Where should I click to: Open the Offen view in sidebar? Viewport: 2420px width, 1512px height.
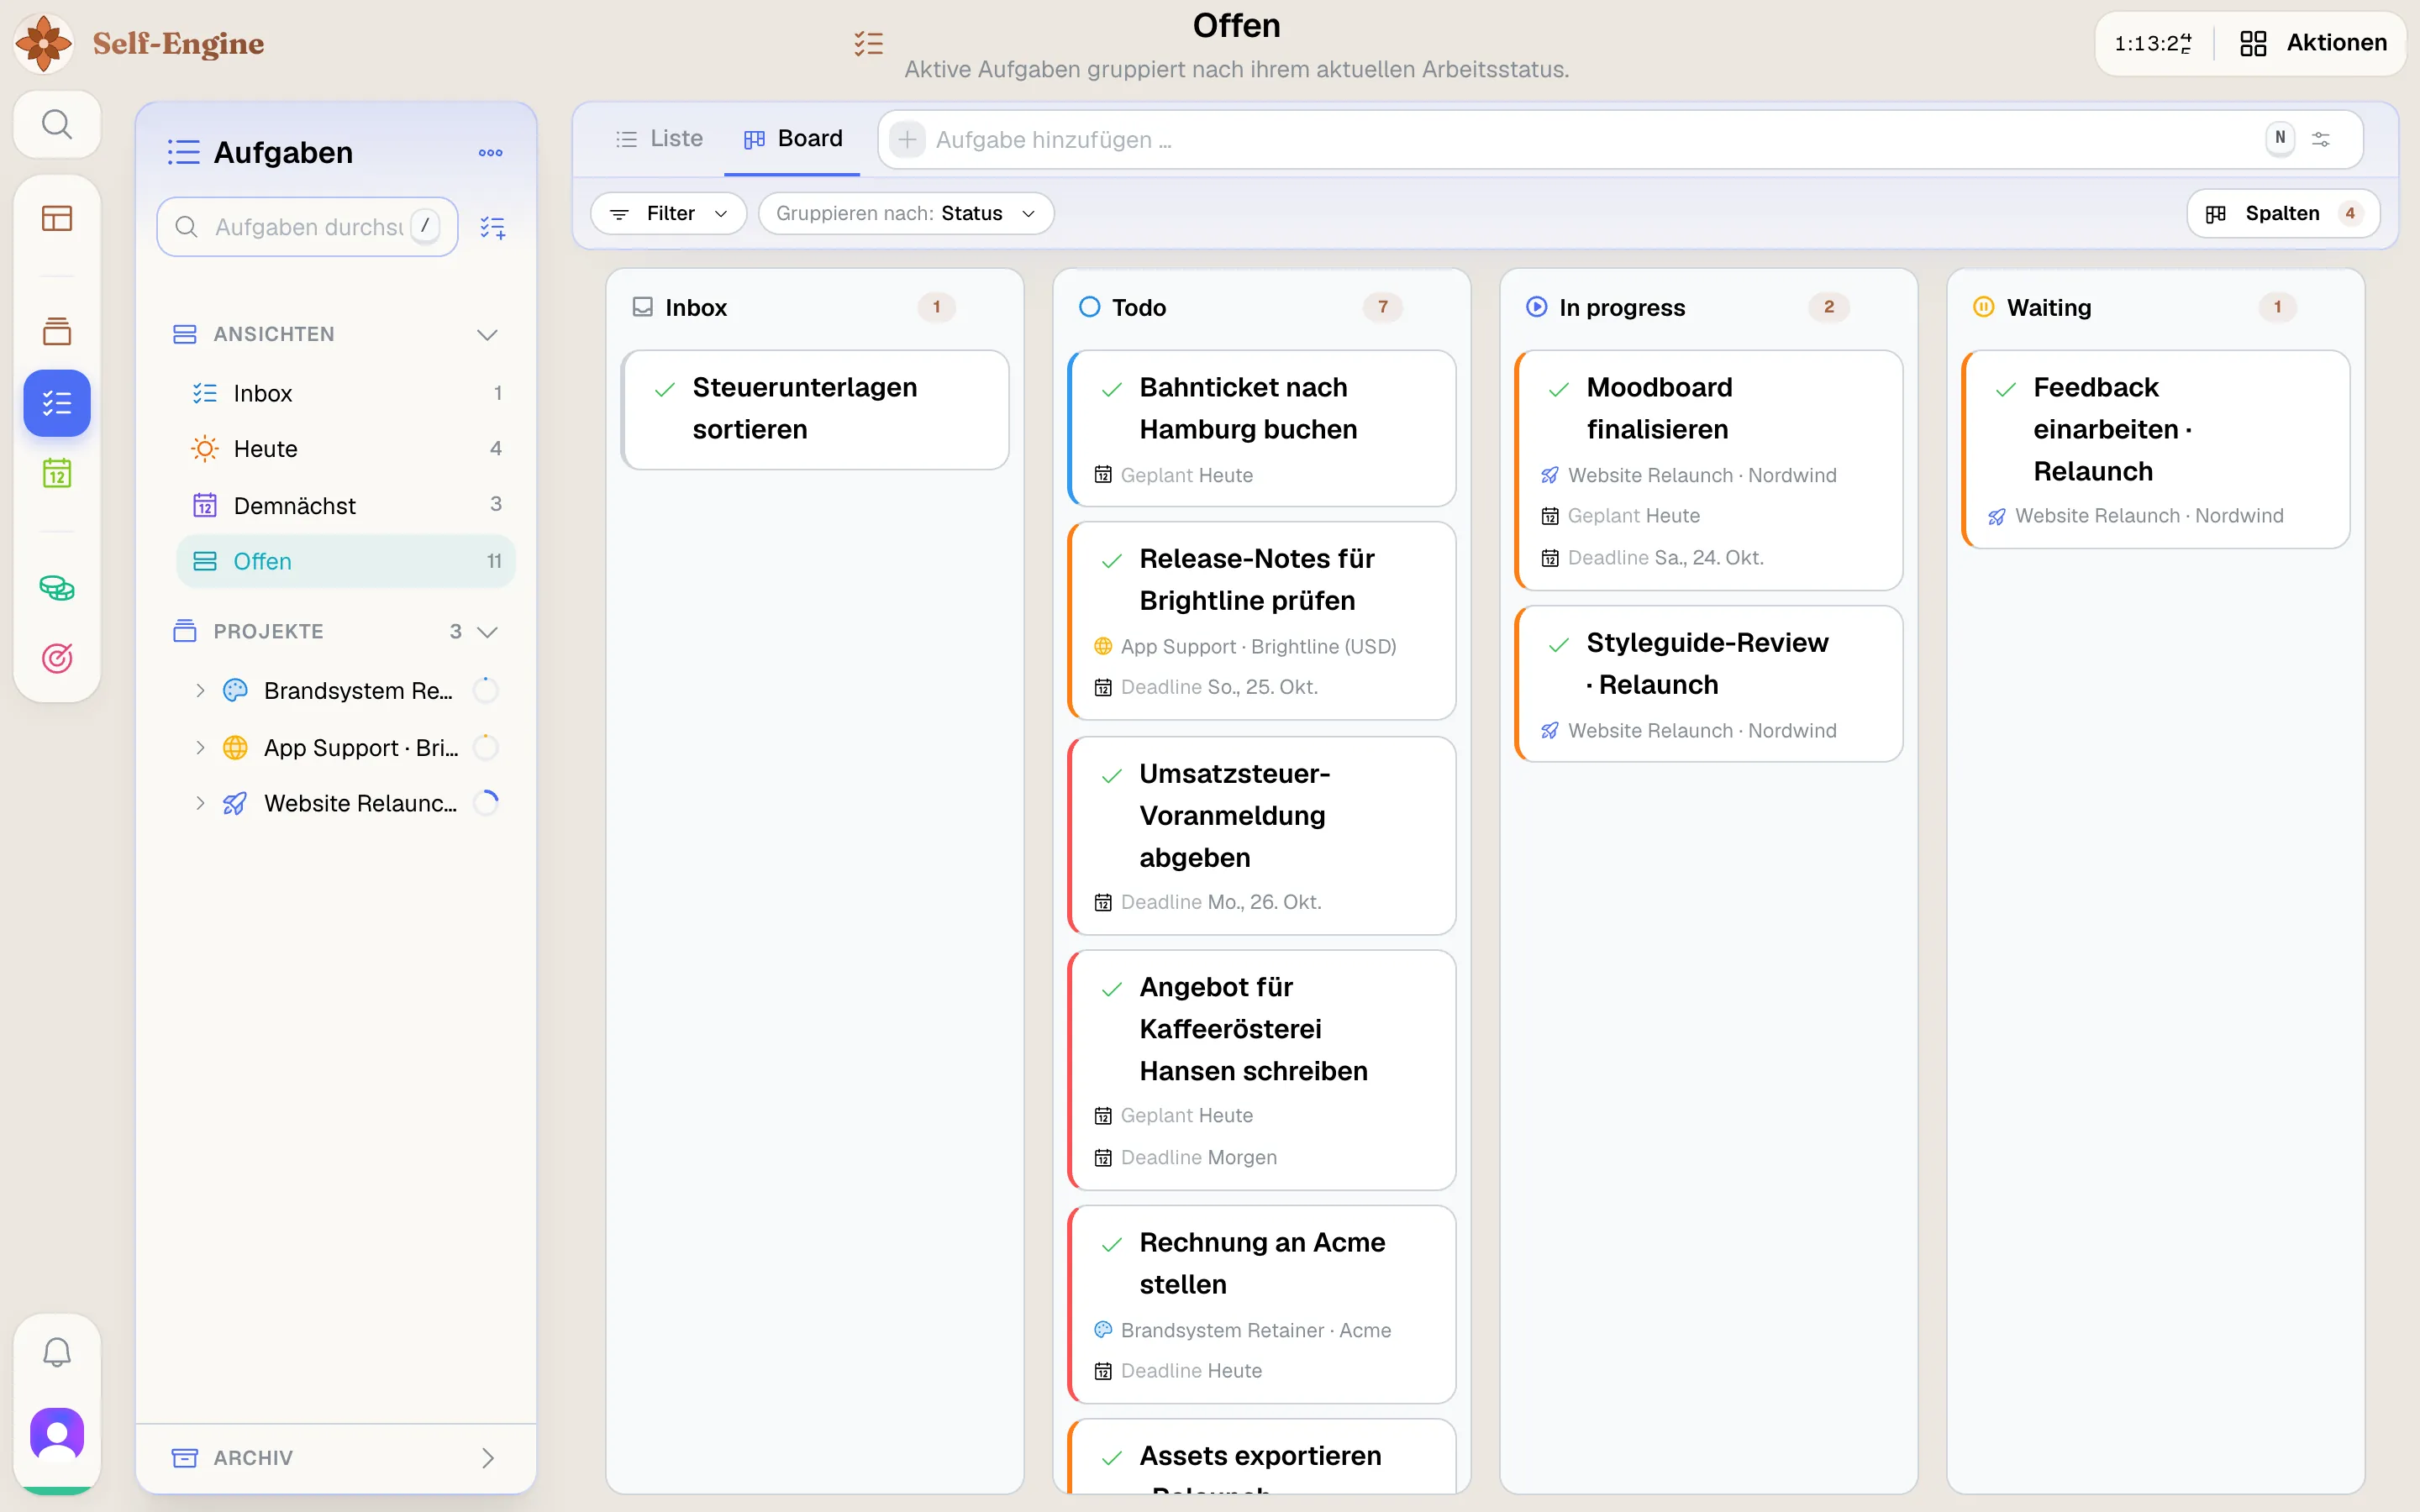coord(346,561)
